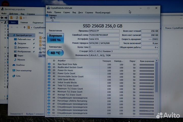This screenshot has width=183, height=122.
Task: Open the Вид menu in Диспетчер устройств
Action: click(x=22, y=14)
